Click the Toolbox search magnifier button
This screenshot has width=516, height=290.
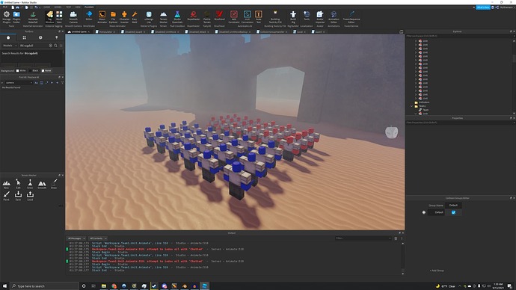55,46
